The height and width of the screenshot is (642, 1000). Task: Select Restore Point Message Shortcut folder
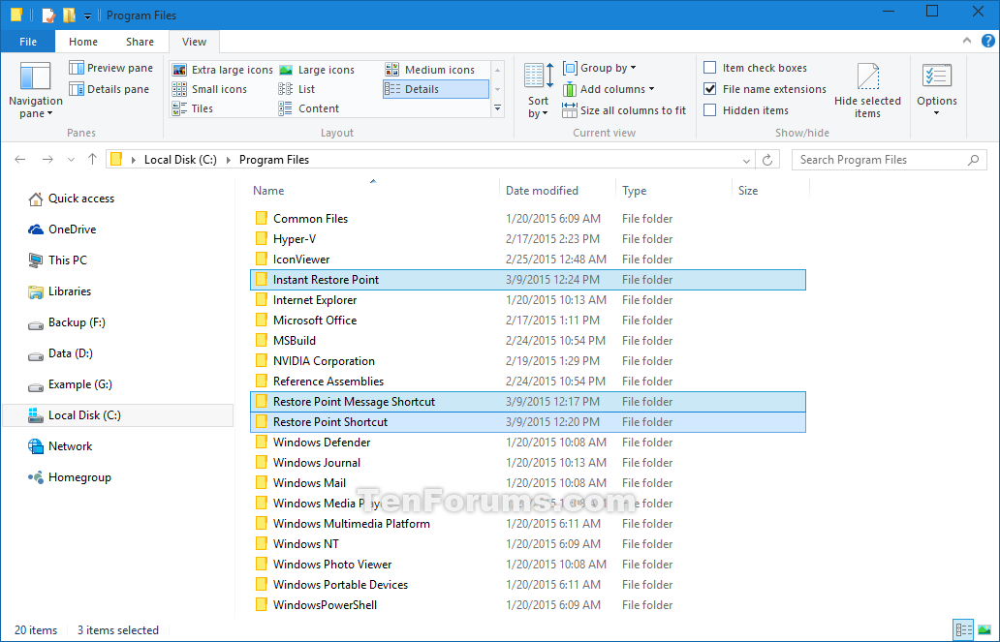(x=528, y=402)
